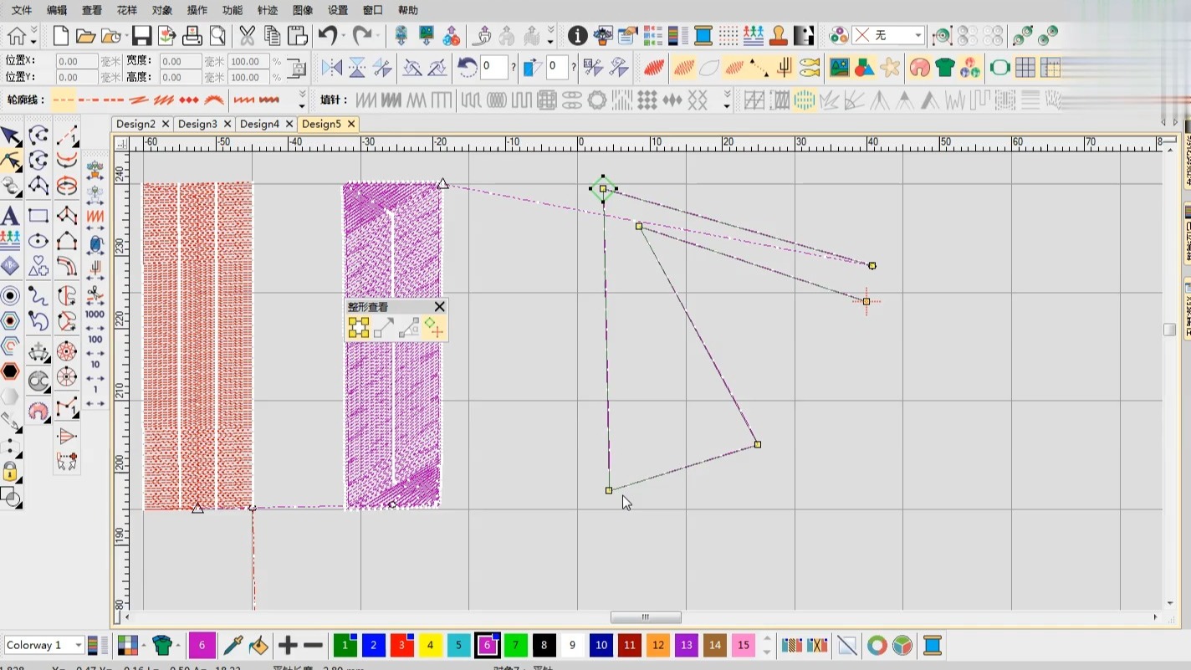
Task: Toggle the second reshape views icon
Action: pyautogui.click(x=384, y=328)
